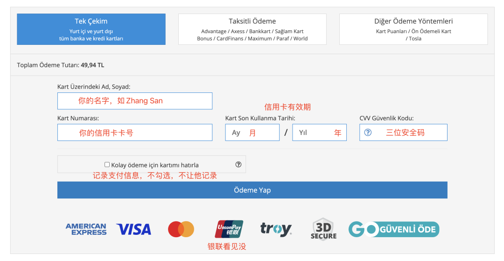Click the Mastercard logo
Image resolution: width=504 pixels, height=261 pixels.
coord(181,229)
